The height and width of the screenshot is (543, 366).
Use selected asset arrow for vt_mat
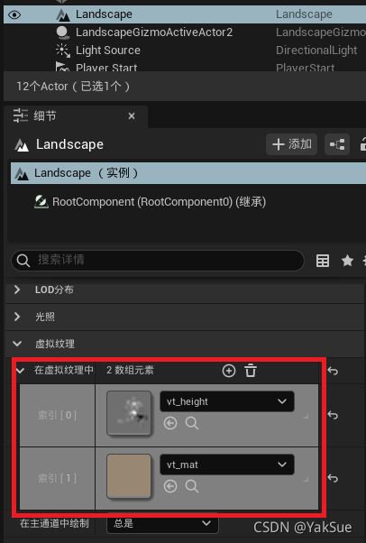point(170,486)
